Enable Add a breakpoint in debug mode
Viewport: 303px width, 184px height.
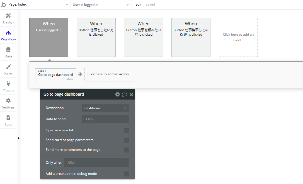click(126, 174)
